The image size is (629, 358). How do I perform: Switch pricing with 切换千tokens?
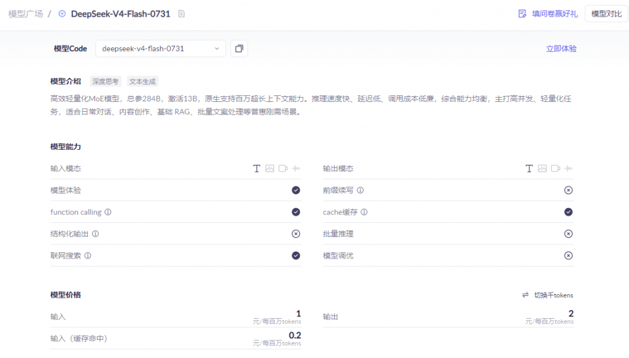553,295
